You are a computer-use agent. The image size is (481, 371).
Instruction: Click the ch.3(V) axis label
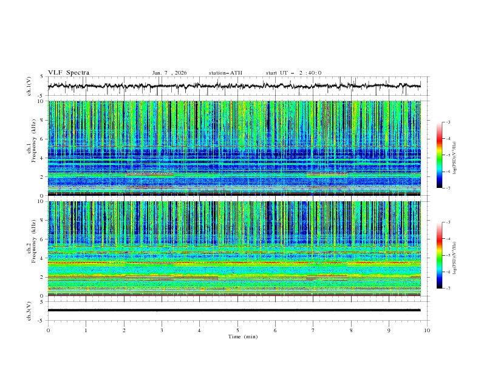(x=29, y=310)
